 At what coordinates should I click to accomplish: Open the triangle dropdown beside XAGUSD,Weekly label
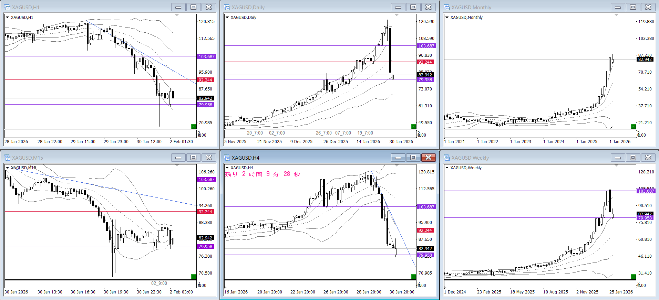click(x=447, y=168)
